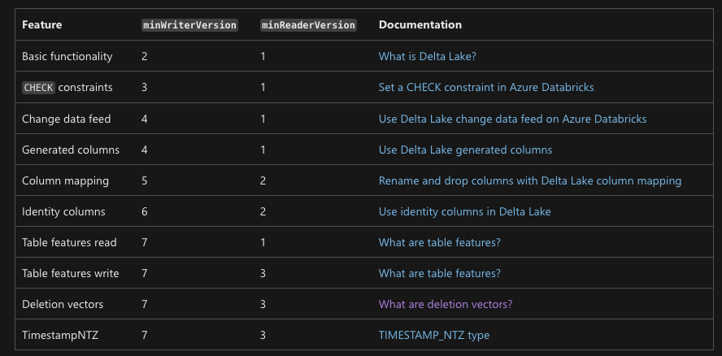Click minReaderVersion value 1 for Basic functionality

click(x=263, y=56)
